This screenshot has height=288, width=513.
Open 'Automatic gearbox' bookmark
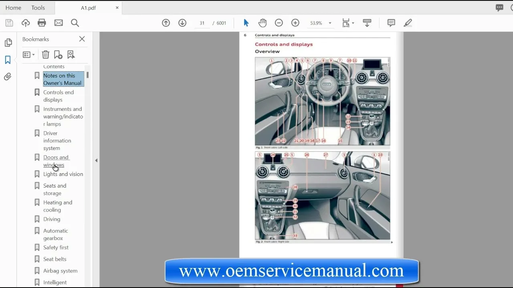tap(56, 234)
